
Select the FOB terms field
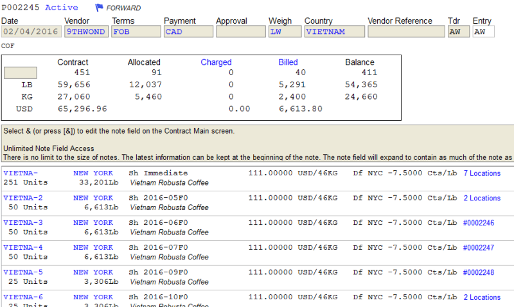point(136,31)
